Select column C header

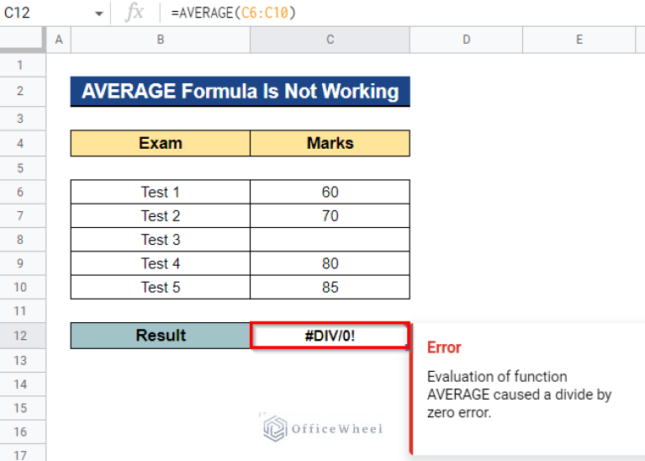330,40
